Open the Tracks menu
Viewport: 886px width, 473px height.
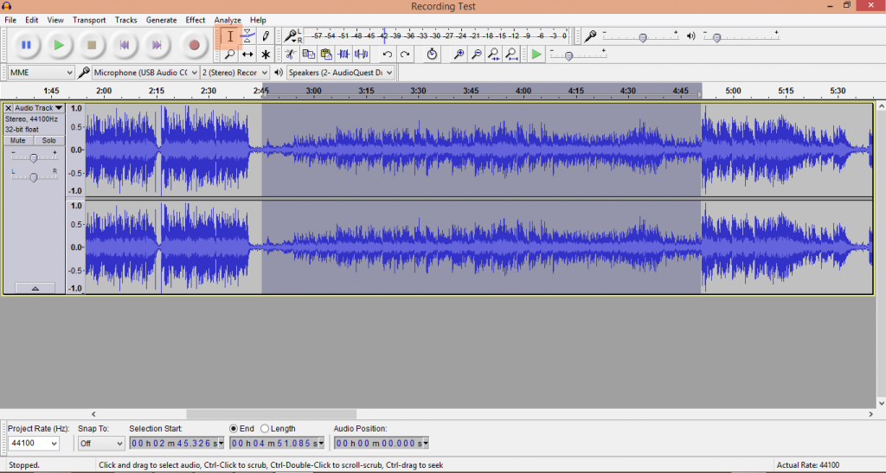[x=126, y=20]
